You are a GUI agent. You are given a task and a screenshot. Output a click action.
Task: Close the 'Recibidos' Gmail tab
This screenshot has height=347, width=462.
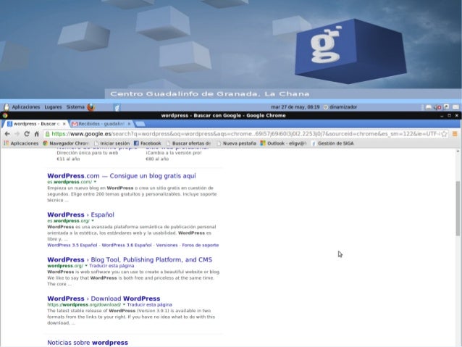pos(129,124)
